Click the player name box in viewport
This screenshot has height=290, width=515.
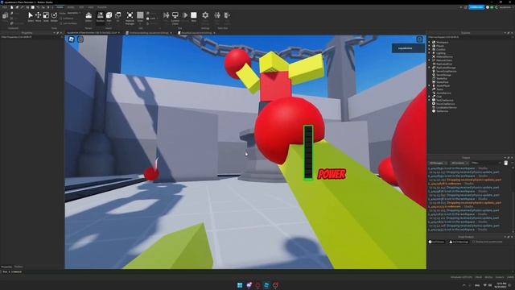408,48
